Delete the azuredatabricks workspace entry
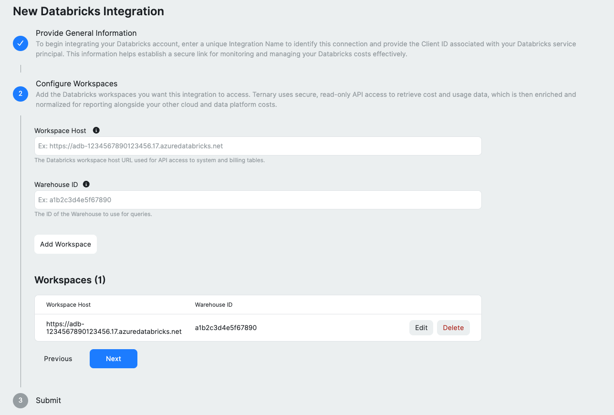The image size is (614, 415). (453, 328)
